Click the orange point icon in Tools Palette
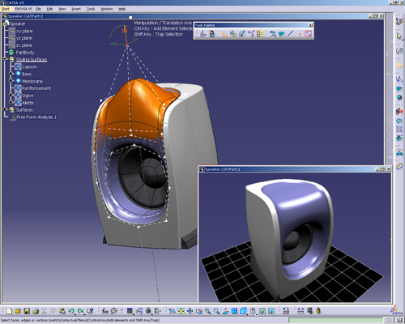The width and height of the screenshot is (405, 324). [300, 34]
